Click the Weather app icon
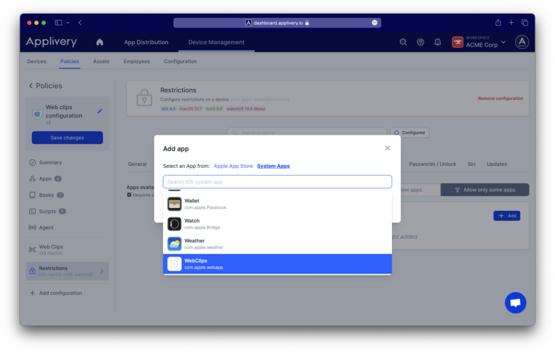The image size is (555, 352). click(x=174, y=244)
